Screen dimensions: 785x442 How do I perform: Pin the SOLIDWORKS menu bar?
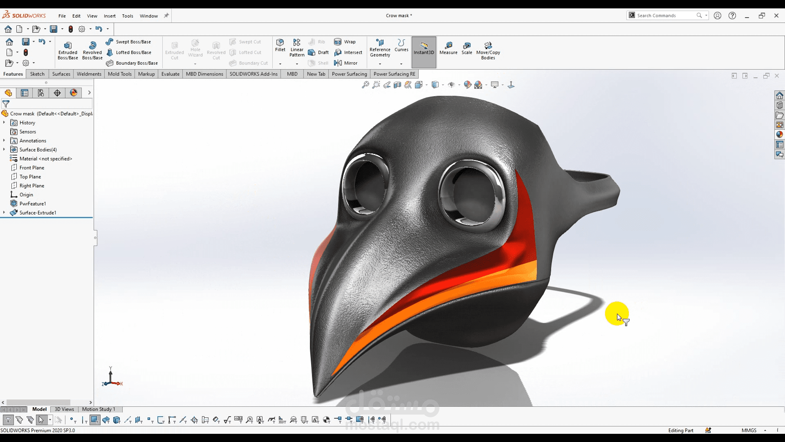click(166, 16)
